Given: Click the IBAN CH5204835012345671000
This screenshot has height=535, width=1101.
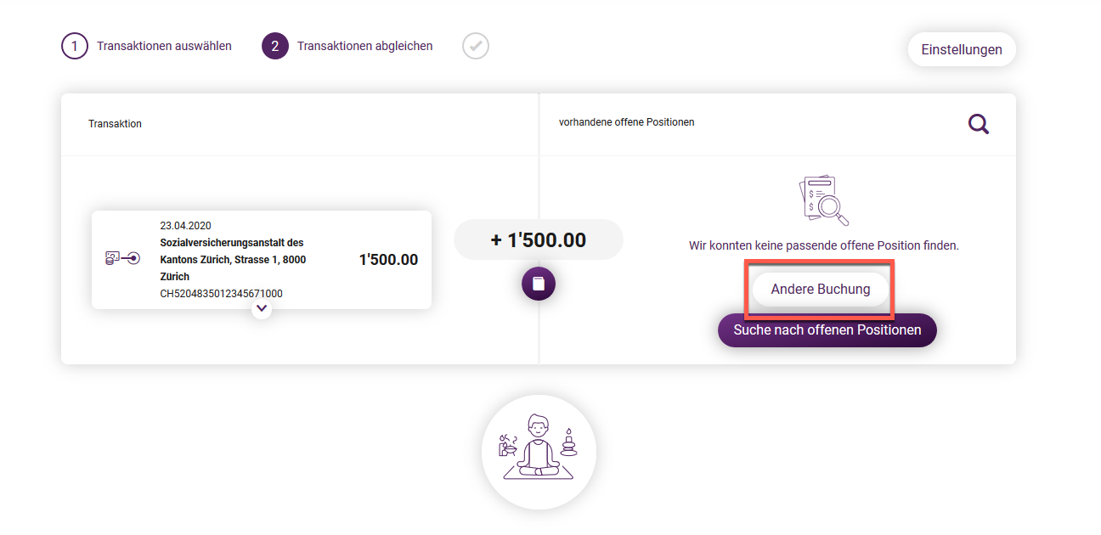Looking at the screenshot, I should 222,294.
